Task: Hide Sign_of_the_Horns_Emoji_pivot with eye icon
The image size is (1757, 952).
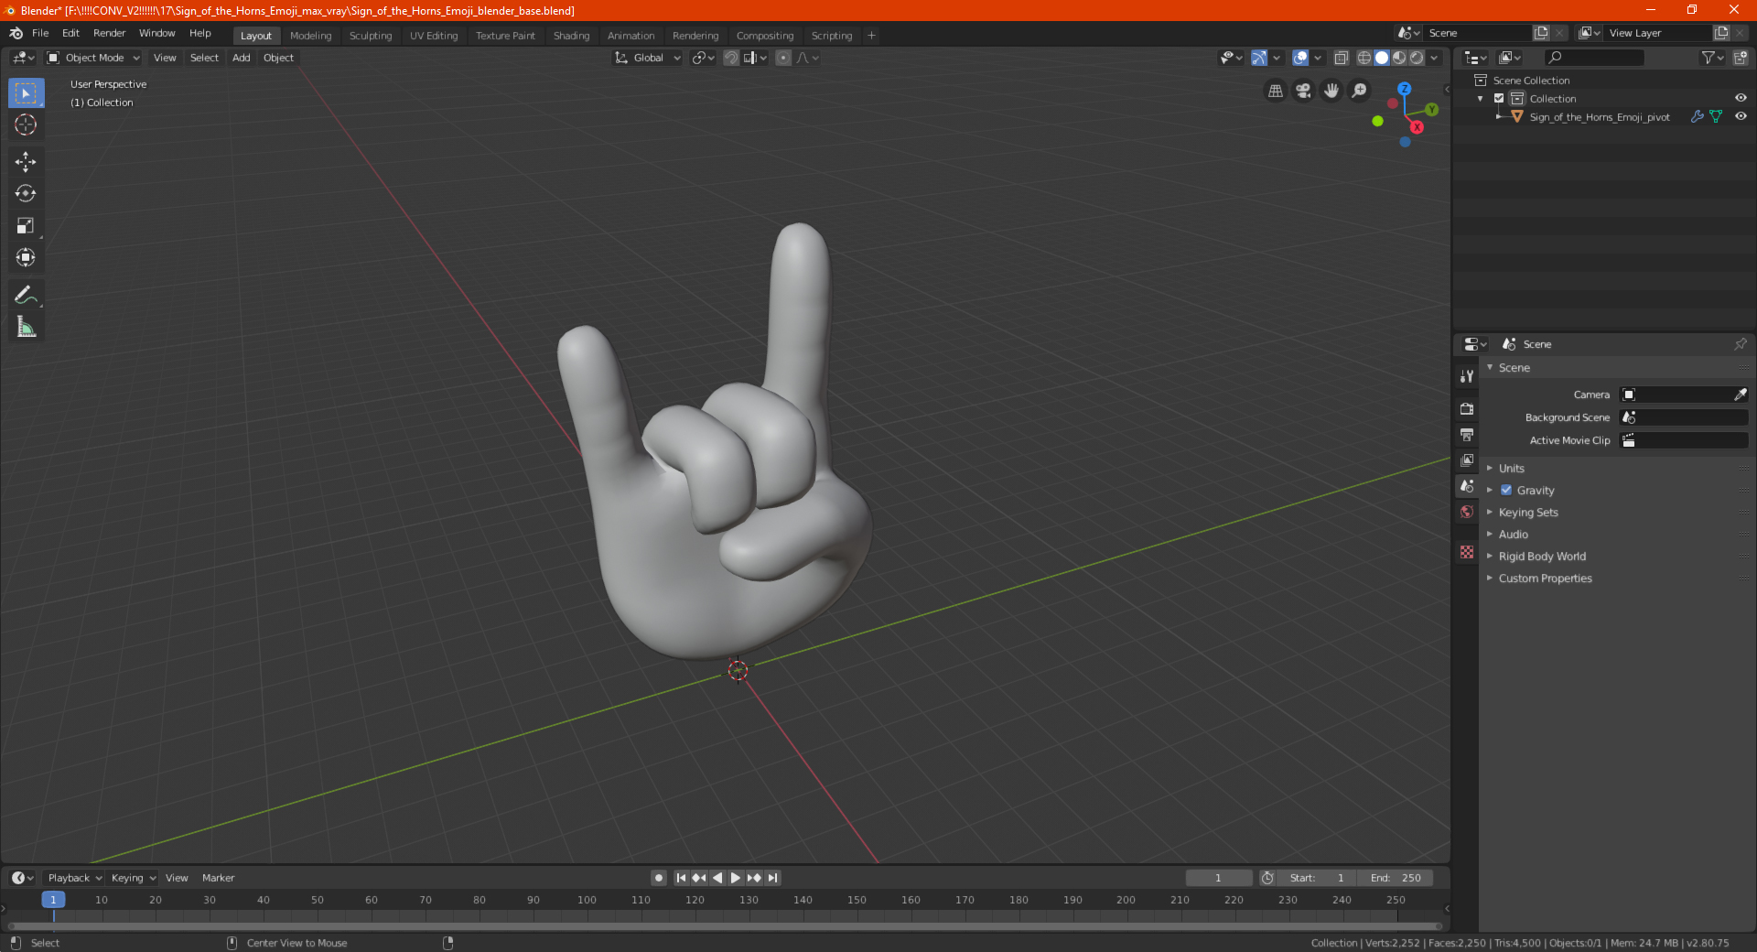Action: 1741,116
